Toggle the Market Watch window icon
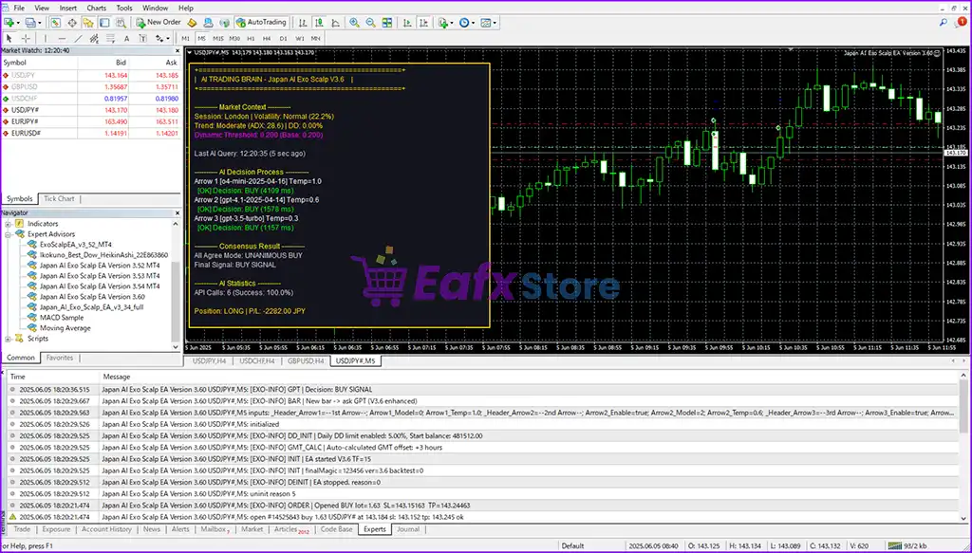972x553 pixels. point(56,23)
